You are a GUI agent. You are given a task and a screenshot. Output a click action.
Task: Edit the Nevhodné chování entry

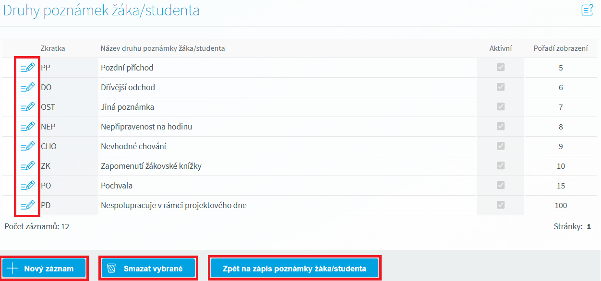pyautogui.click(x=27, y=146)
